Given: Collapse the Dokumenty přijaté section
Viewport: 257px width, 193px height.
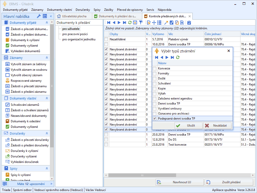Looking at the screenshot, I should [x=47, y=23].
